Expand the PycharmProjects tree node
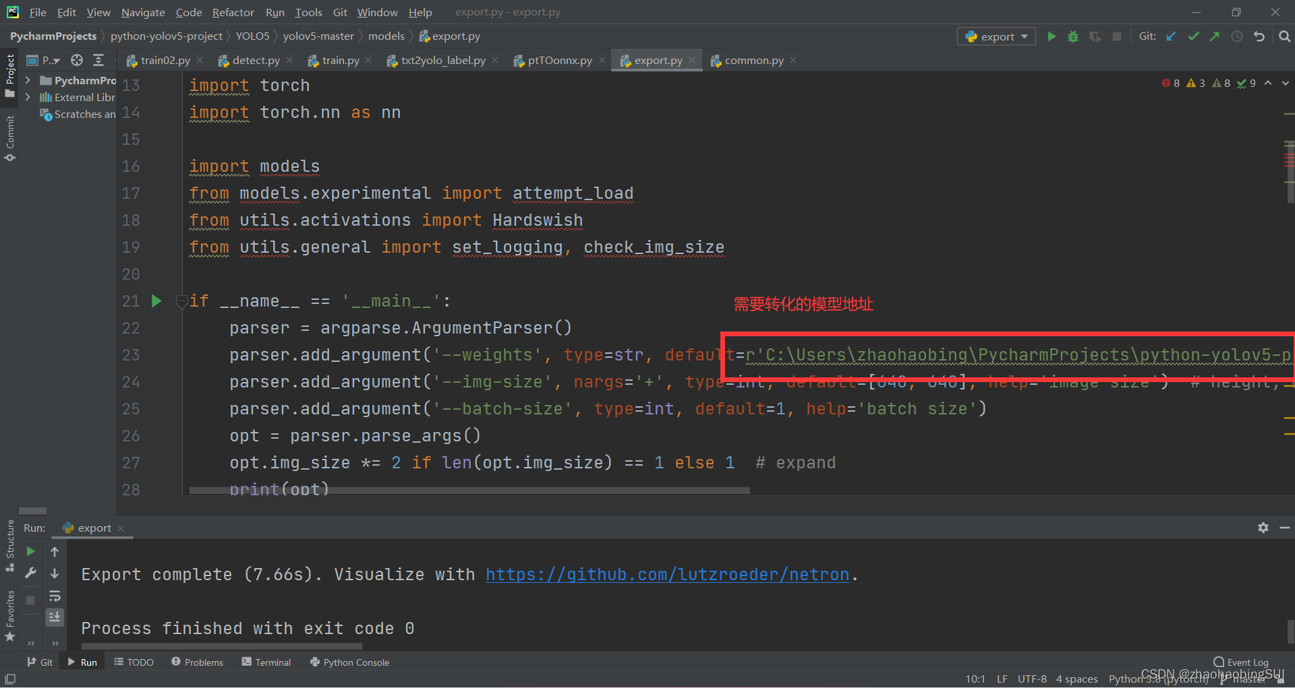 [28, 80]
